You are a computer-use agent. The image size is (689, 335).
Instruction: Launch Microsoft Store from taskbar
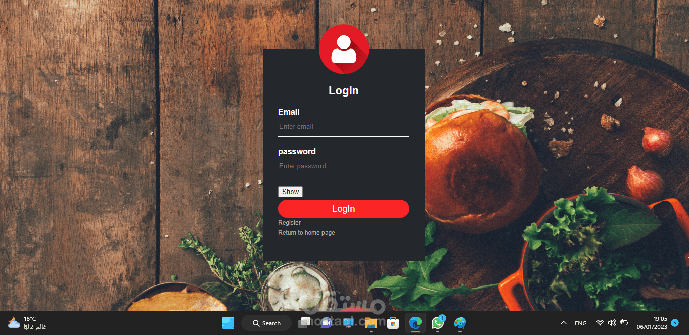tap(393, 323)
